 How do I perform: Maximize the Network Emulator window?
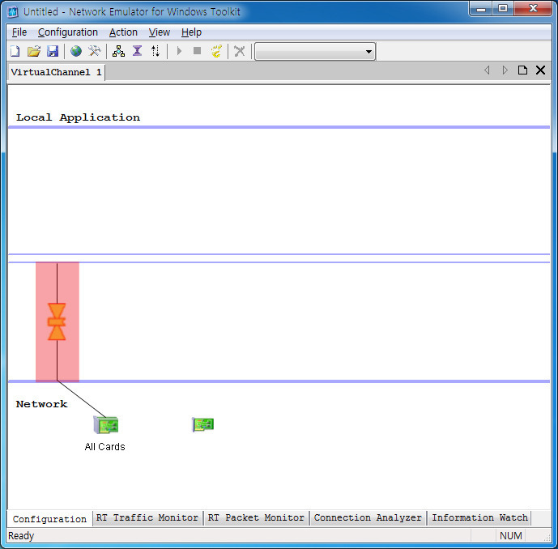pyautogui.click(x=503, y=9)
